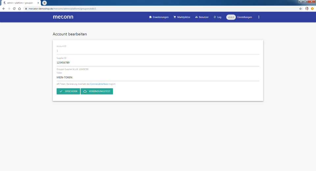Click the hint text 'Groupon Supplier Id, z.B. 123456789'

[72, 69]
